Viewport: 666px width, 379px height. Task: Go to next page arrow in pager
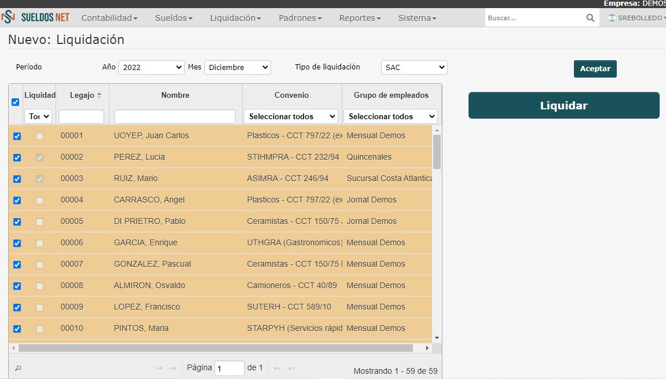pyautogui.click(x=277, y=368)
